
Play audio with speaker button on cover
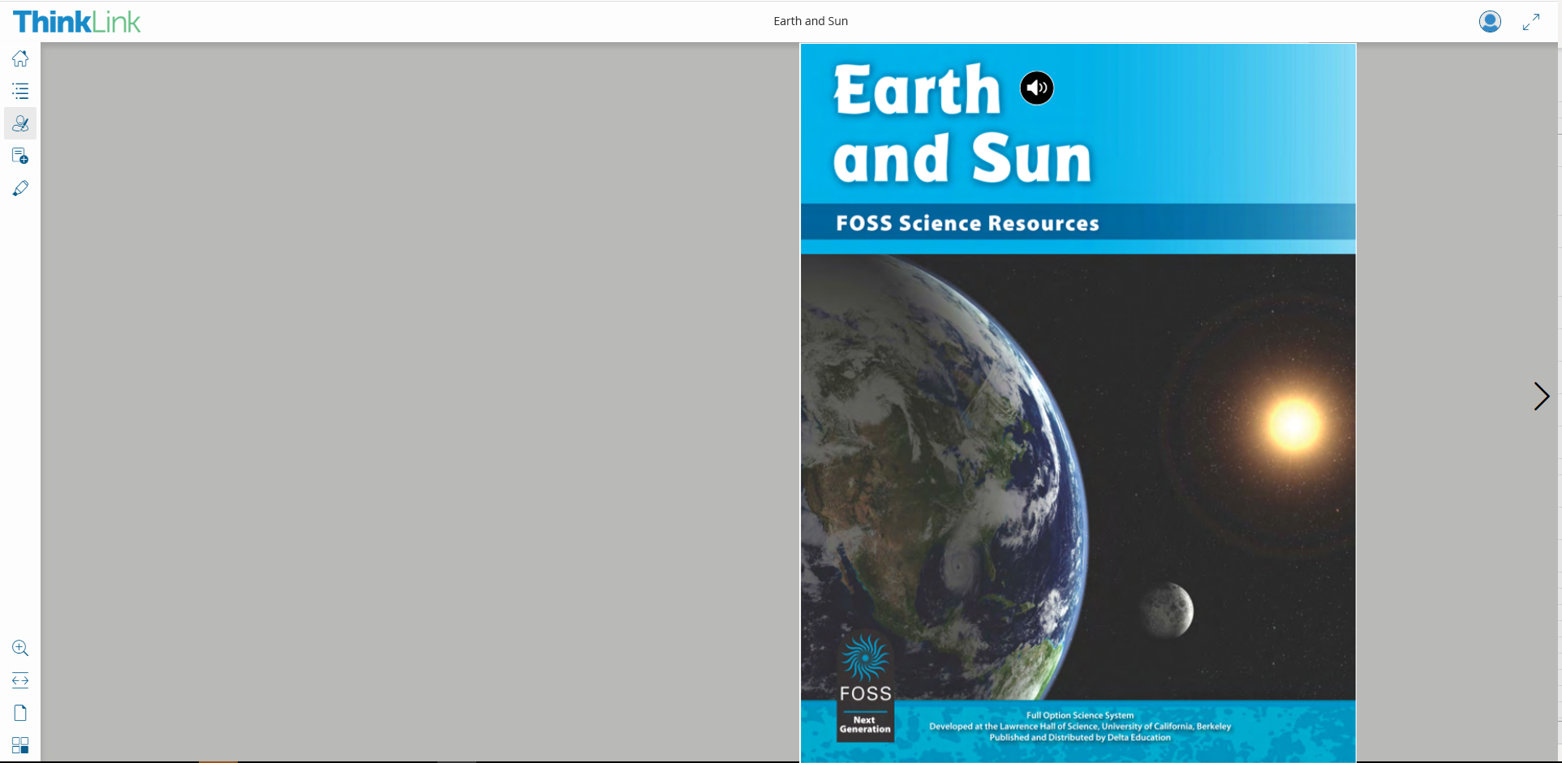point(1036,88)
